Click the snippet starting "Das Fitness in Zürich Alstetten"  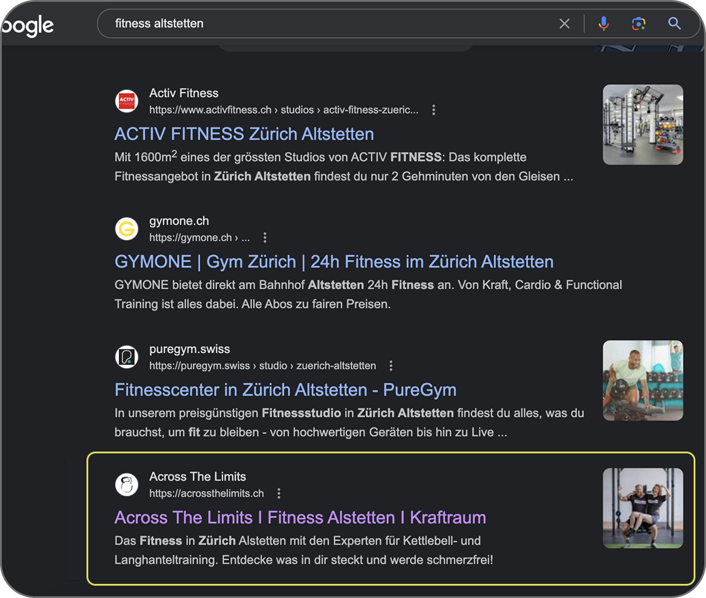coord(304,550)
